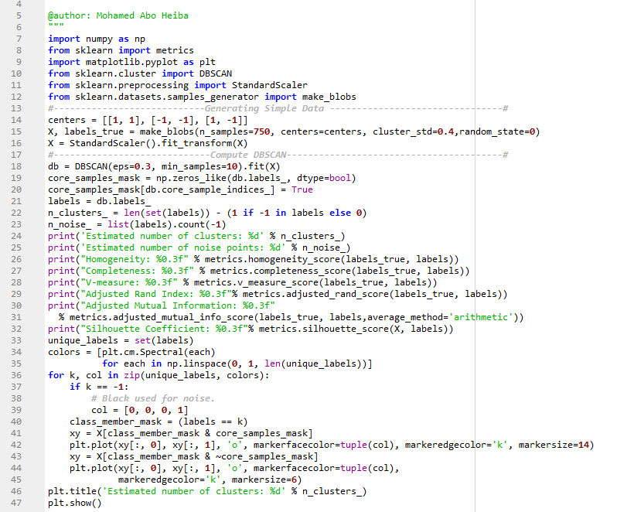
Task: Click 'random_state=0' argument
Action: [497, 131]
